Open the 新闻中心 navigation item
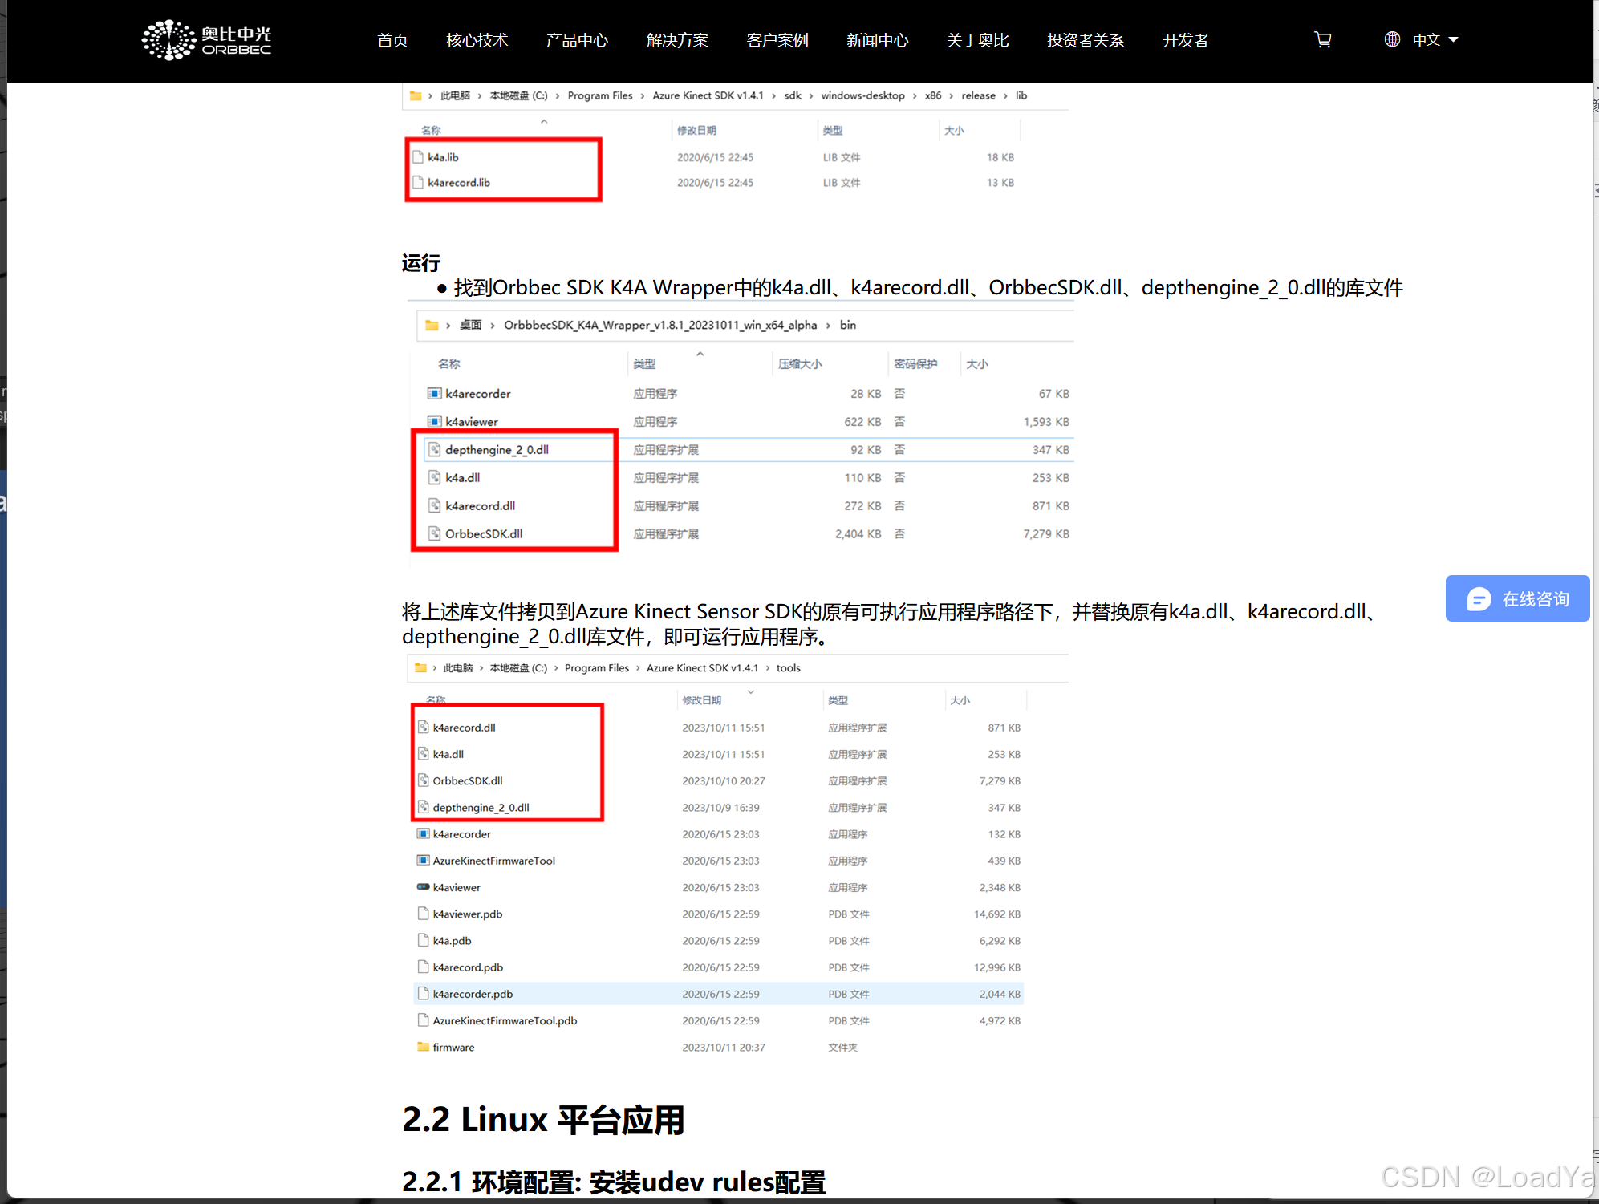Screen dimensions: 1599x1204 877,40
